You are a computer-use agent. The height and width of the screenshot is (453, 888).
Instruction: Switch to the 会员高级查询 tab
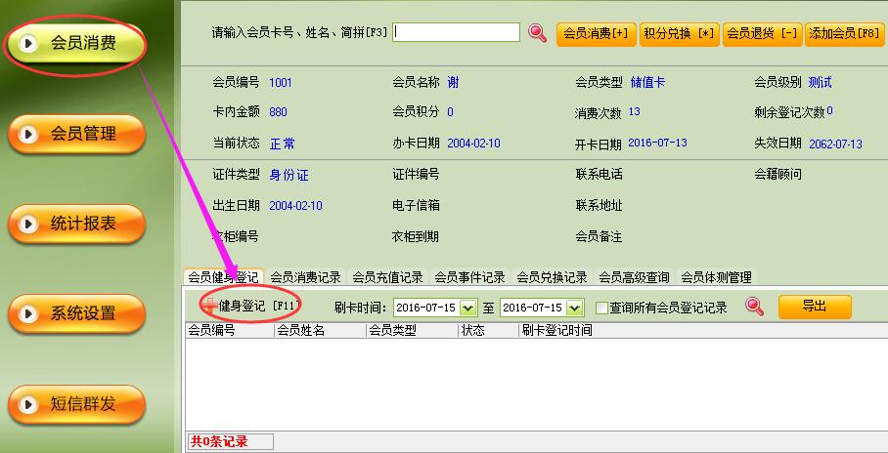click(635, 276)
